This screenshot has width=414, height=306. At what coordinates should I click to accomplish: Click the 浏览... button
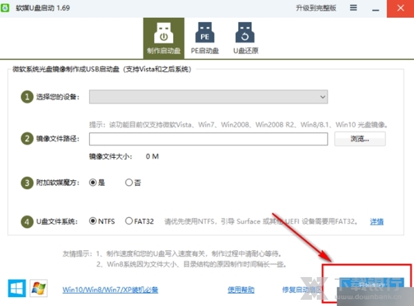pyautogui.click(x=360, y=139)
